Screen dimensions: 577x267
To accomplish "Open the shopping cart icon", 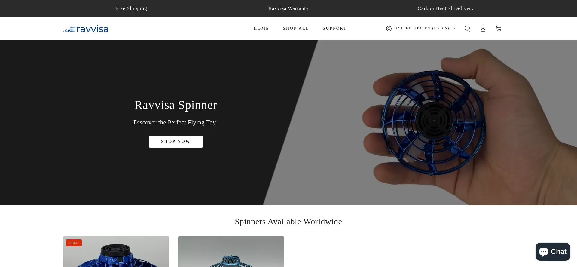I will [499, 29].
